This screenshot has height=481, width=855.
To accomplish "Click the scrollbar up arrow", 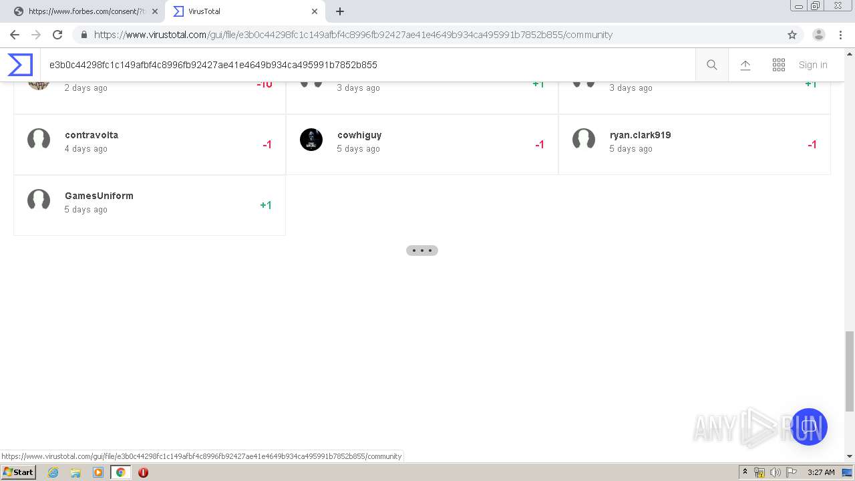I will pyautogui.click(x=850, y=53).
